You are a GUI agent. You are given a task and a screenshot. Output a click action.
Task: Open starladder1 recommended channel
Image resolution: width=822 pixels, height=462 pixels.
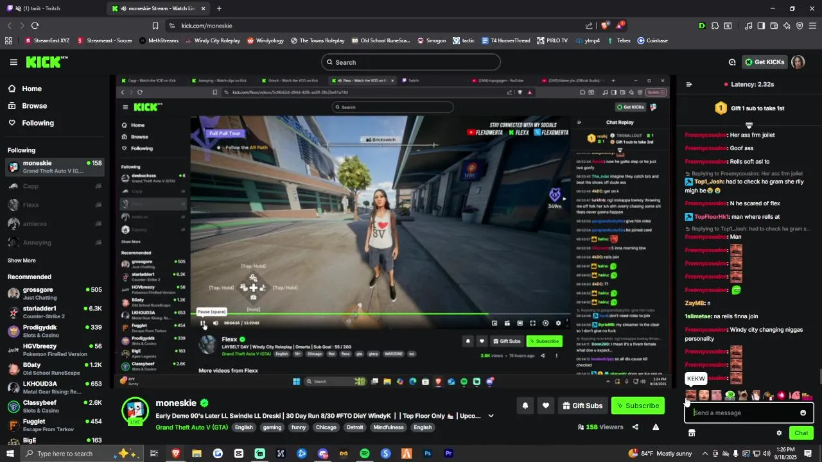coord(55,312)
